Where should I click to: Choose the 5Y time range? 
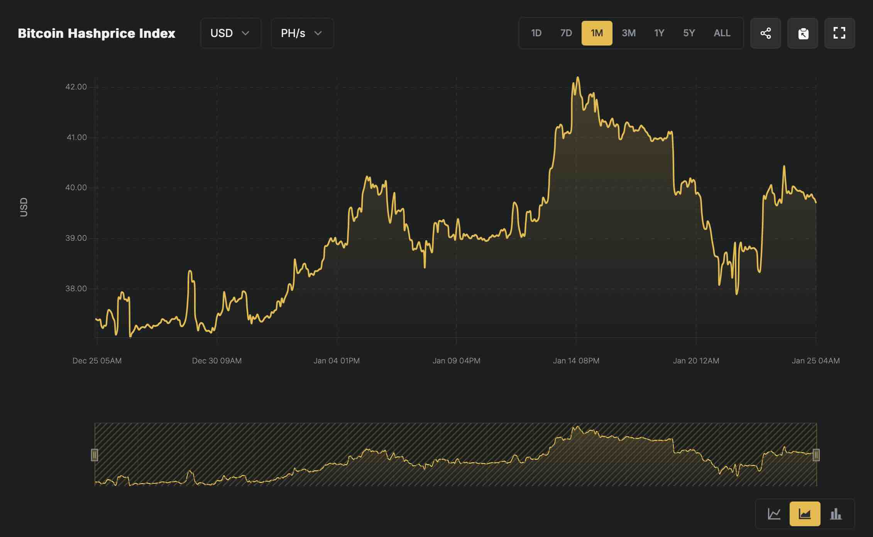click(x=689, y=33)
